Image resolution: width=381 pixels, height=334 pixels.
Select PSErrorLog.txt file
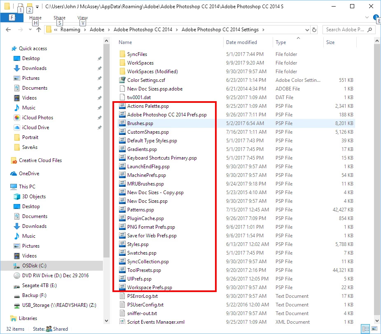[x=143, y=296]
